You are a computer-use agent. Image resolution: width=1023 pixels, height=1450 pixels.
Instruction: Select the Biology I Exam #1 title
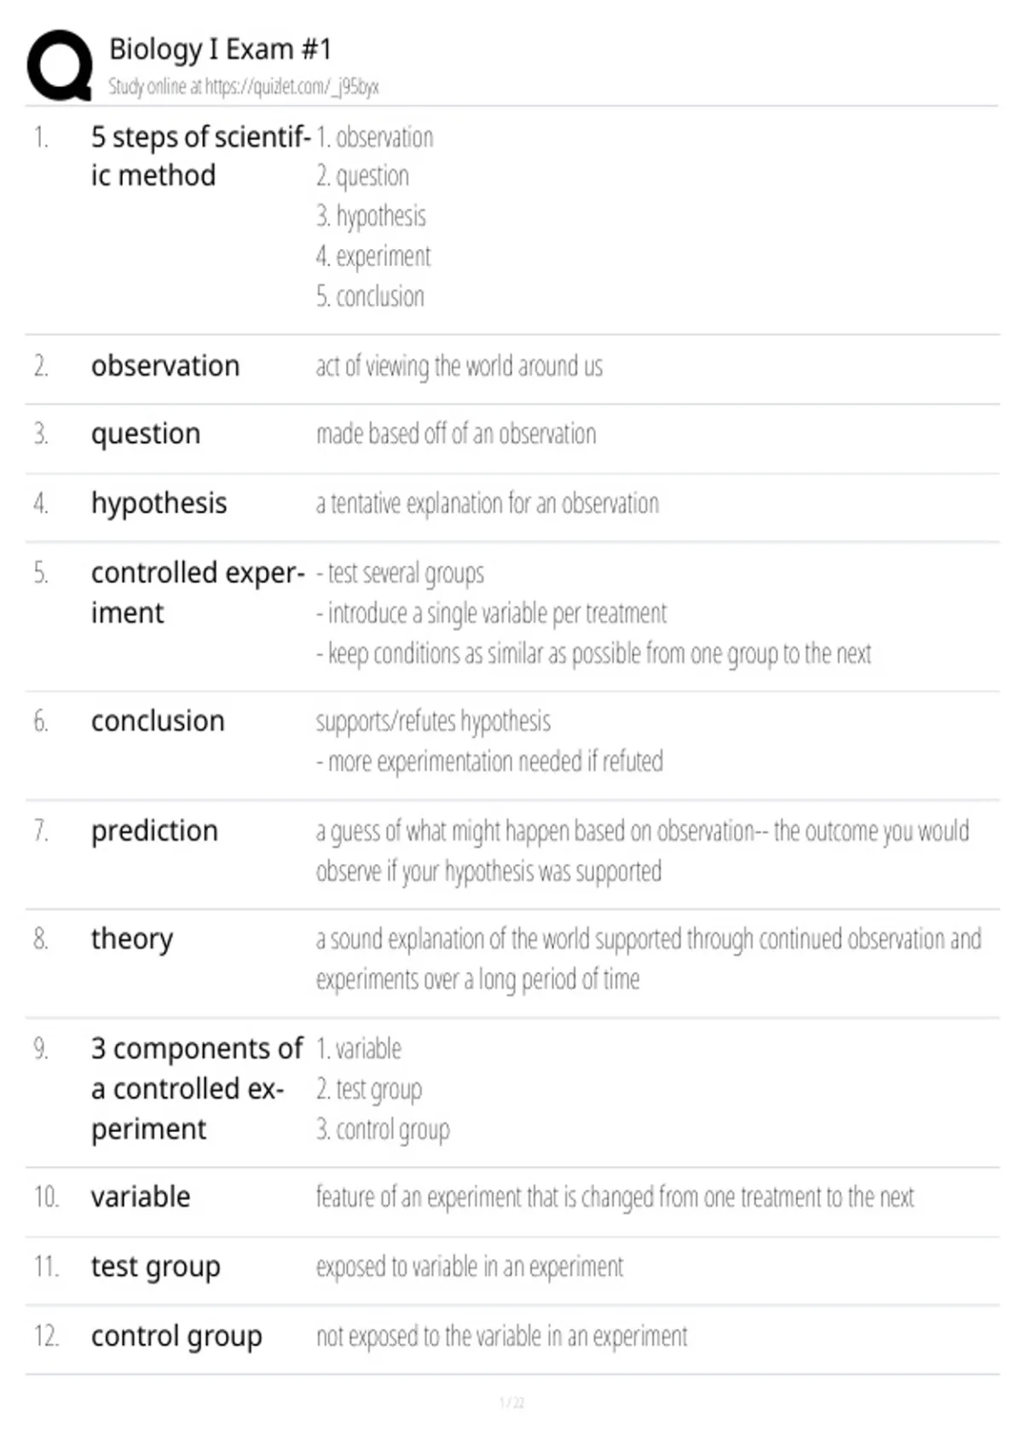220,49
